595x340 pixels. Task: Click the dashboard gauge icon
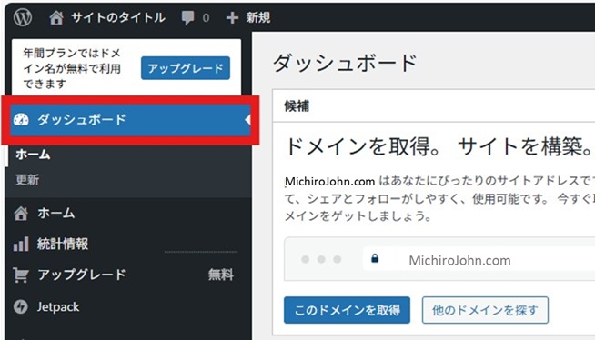point(21,119)
